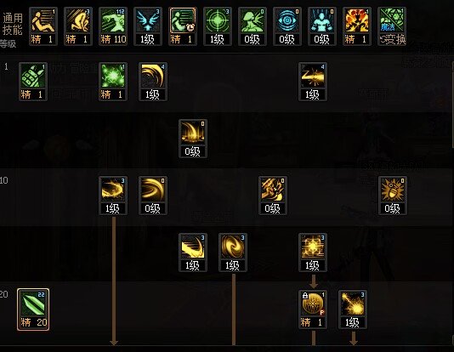This screenshot has height=352, width=454.
Task: Click the locked golden orb skill
Action: pyautogui.click(x=313, y=309)
